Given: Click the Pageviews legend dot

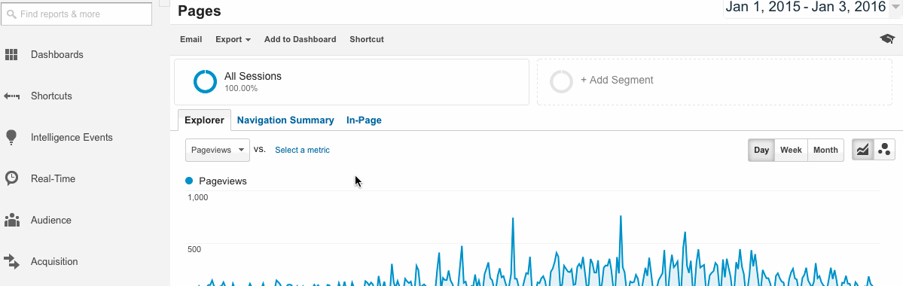Looking at the screenshot, I should click(x=189, y=181).
